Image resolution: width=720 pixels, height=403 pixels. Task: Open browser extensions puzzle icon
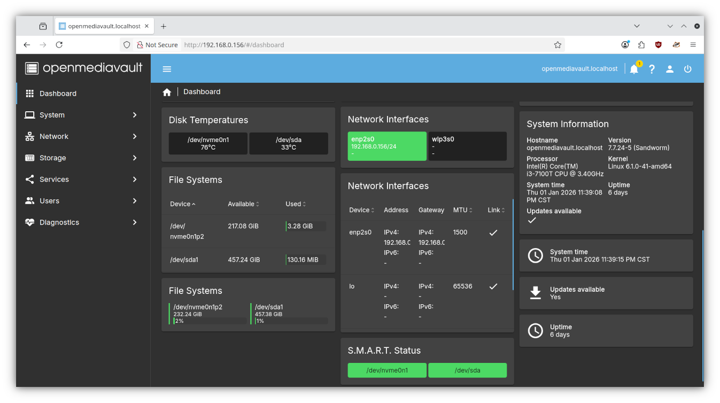click(x=641, y=45)
